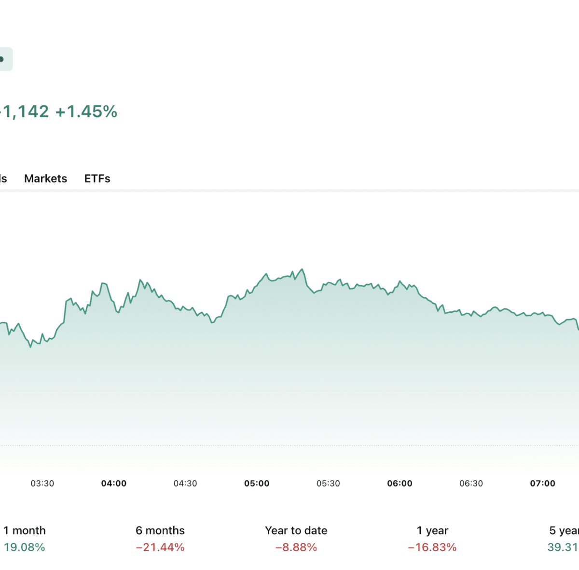Open the Markets tab

pos(45,179)
